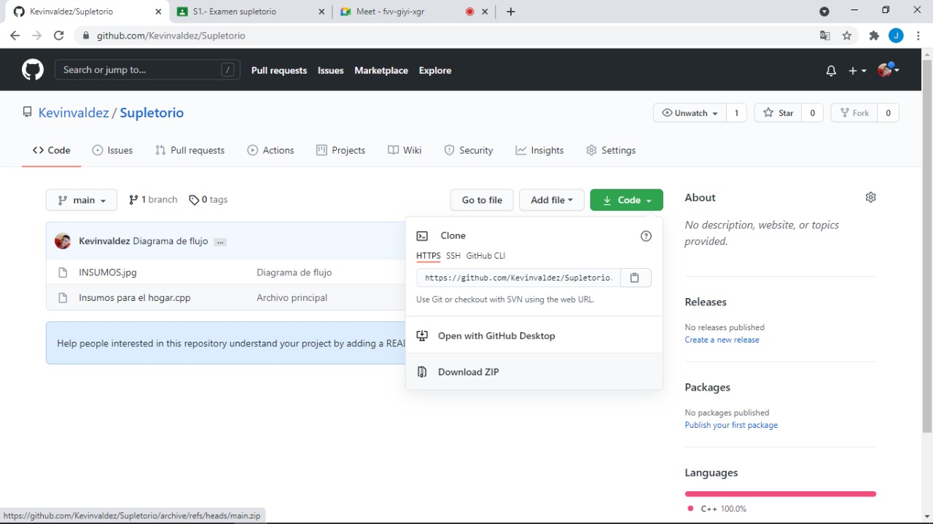This screenshot has height=524, width=933.
Task: View the 0 tags link
Action: 208,200
